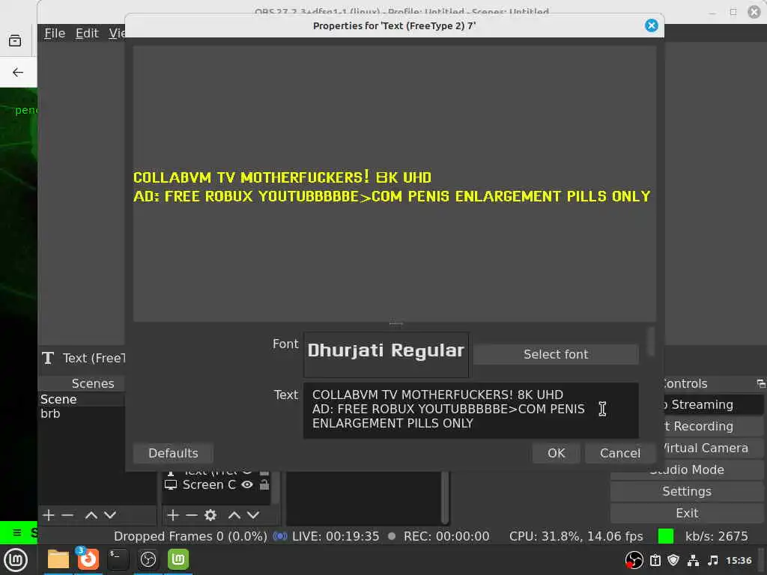Click the OBS tray icon with red dot

634,560
